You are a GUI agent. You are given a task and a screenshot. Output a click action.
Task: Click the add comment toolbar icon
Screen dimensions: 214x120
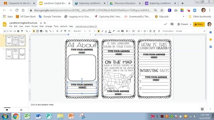tap(122, 31)
